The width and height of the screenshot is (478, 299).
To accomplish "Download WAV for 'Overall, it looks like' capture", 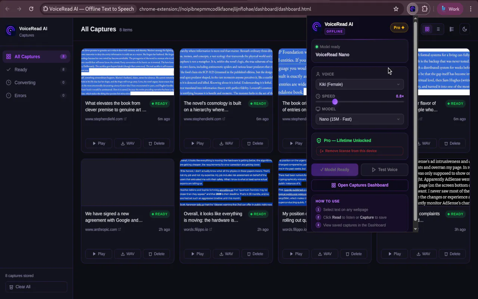I will click(x=226, y=254).
